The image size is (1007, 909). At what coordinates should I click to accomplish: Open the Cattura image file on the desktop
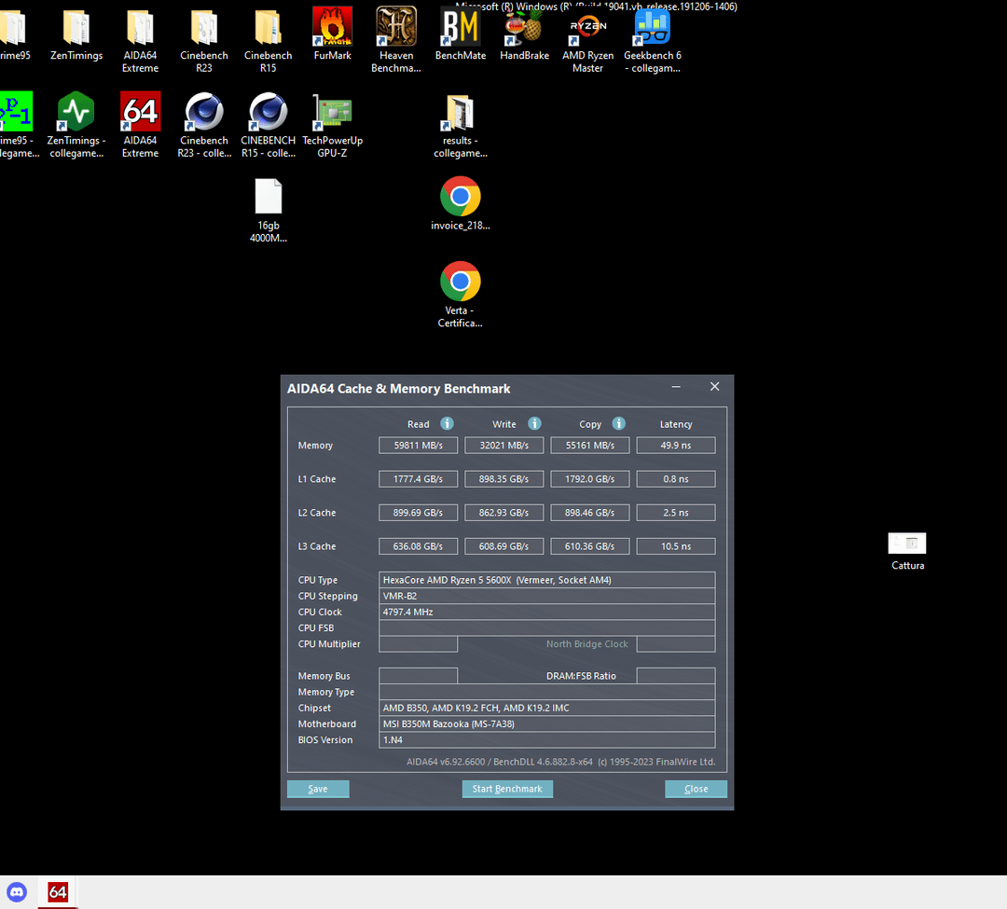pos(907,551)
